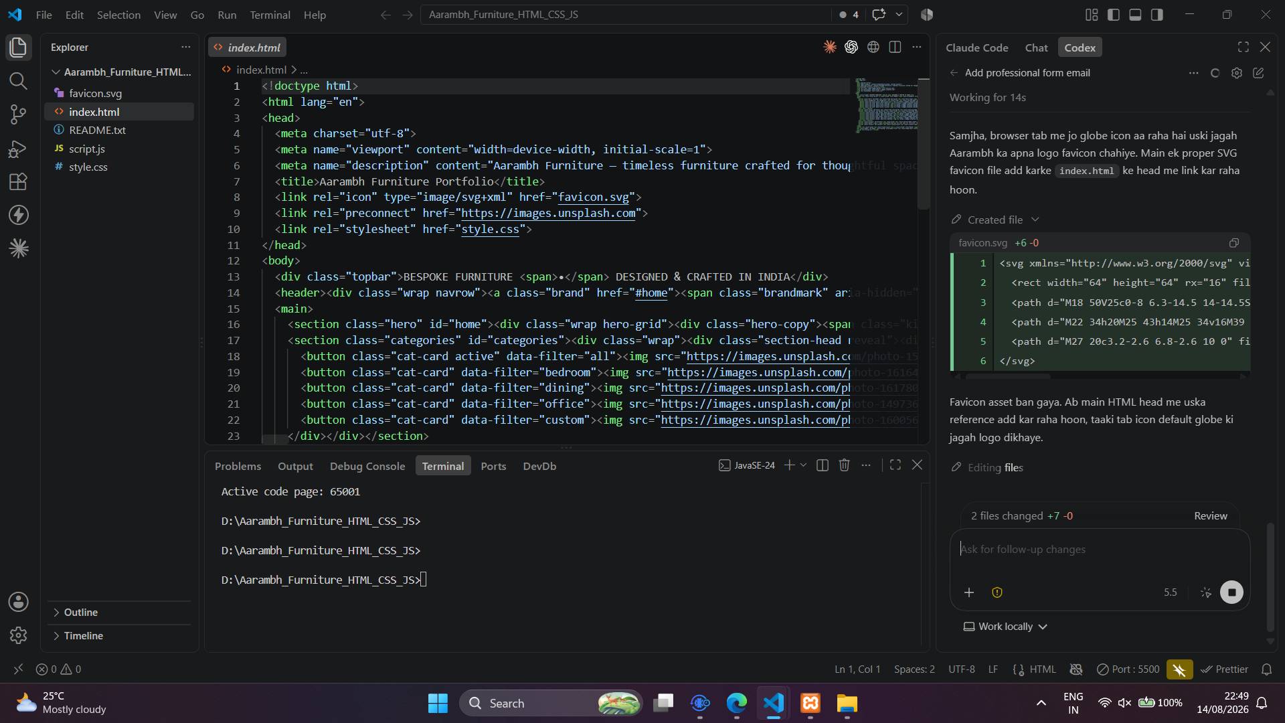Stop the running Codex task
The width and height of the screenshot is (1285, 723).
(x=1231, y=592)
